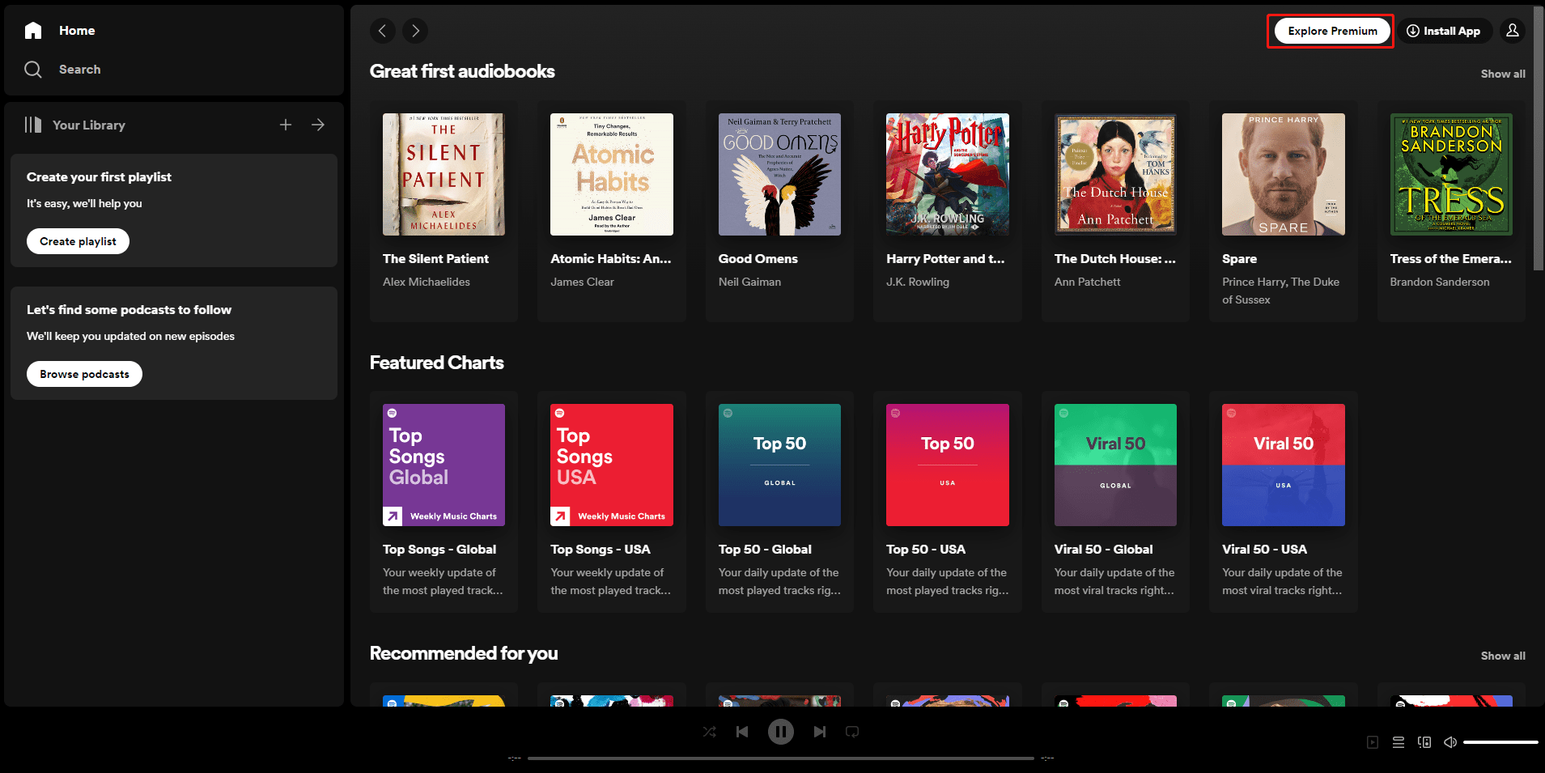Image resolution: width=1545 pixels, height=773 pixels.
Task: Show all Great first audiobooks
Action: [x=1503, y=74]
